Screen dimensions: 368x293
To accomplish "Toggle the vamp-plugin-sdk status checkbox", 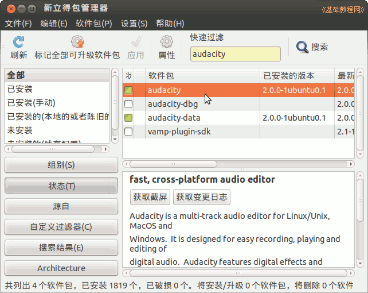I will (x=128, y=132).
